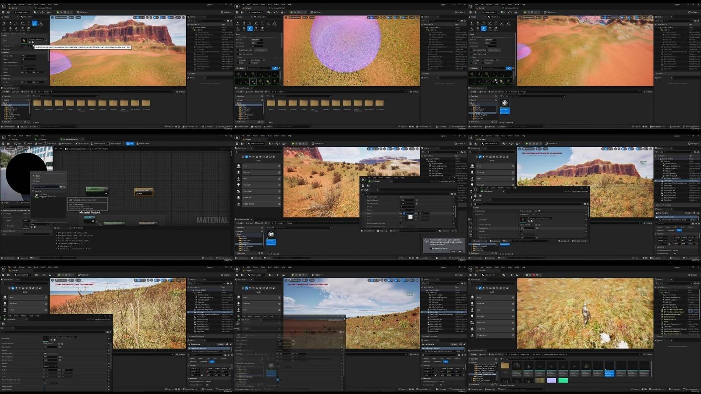Screen dimensions: 701x394
Task: Open Show menu in the path-tooltip window viewport
Action: click(x=78, y=18)
